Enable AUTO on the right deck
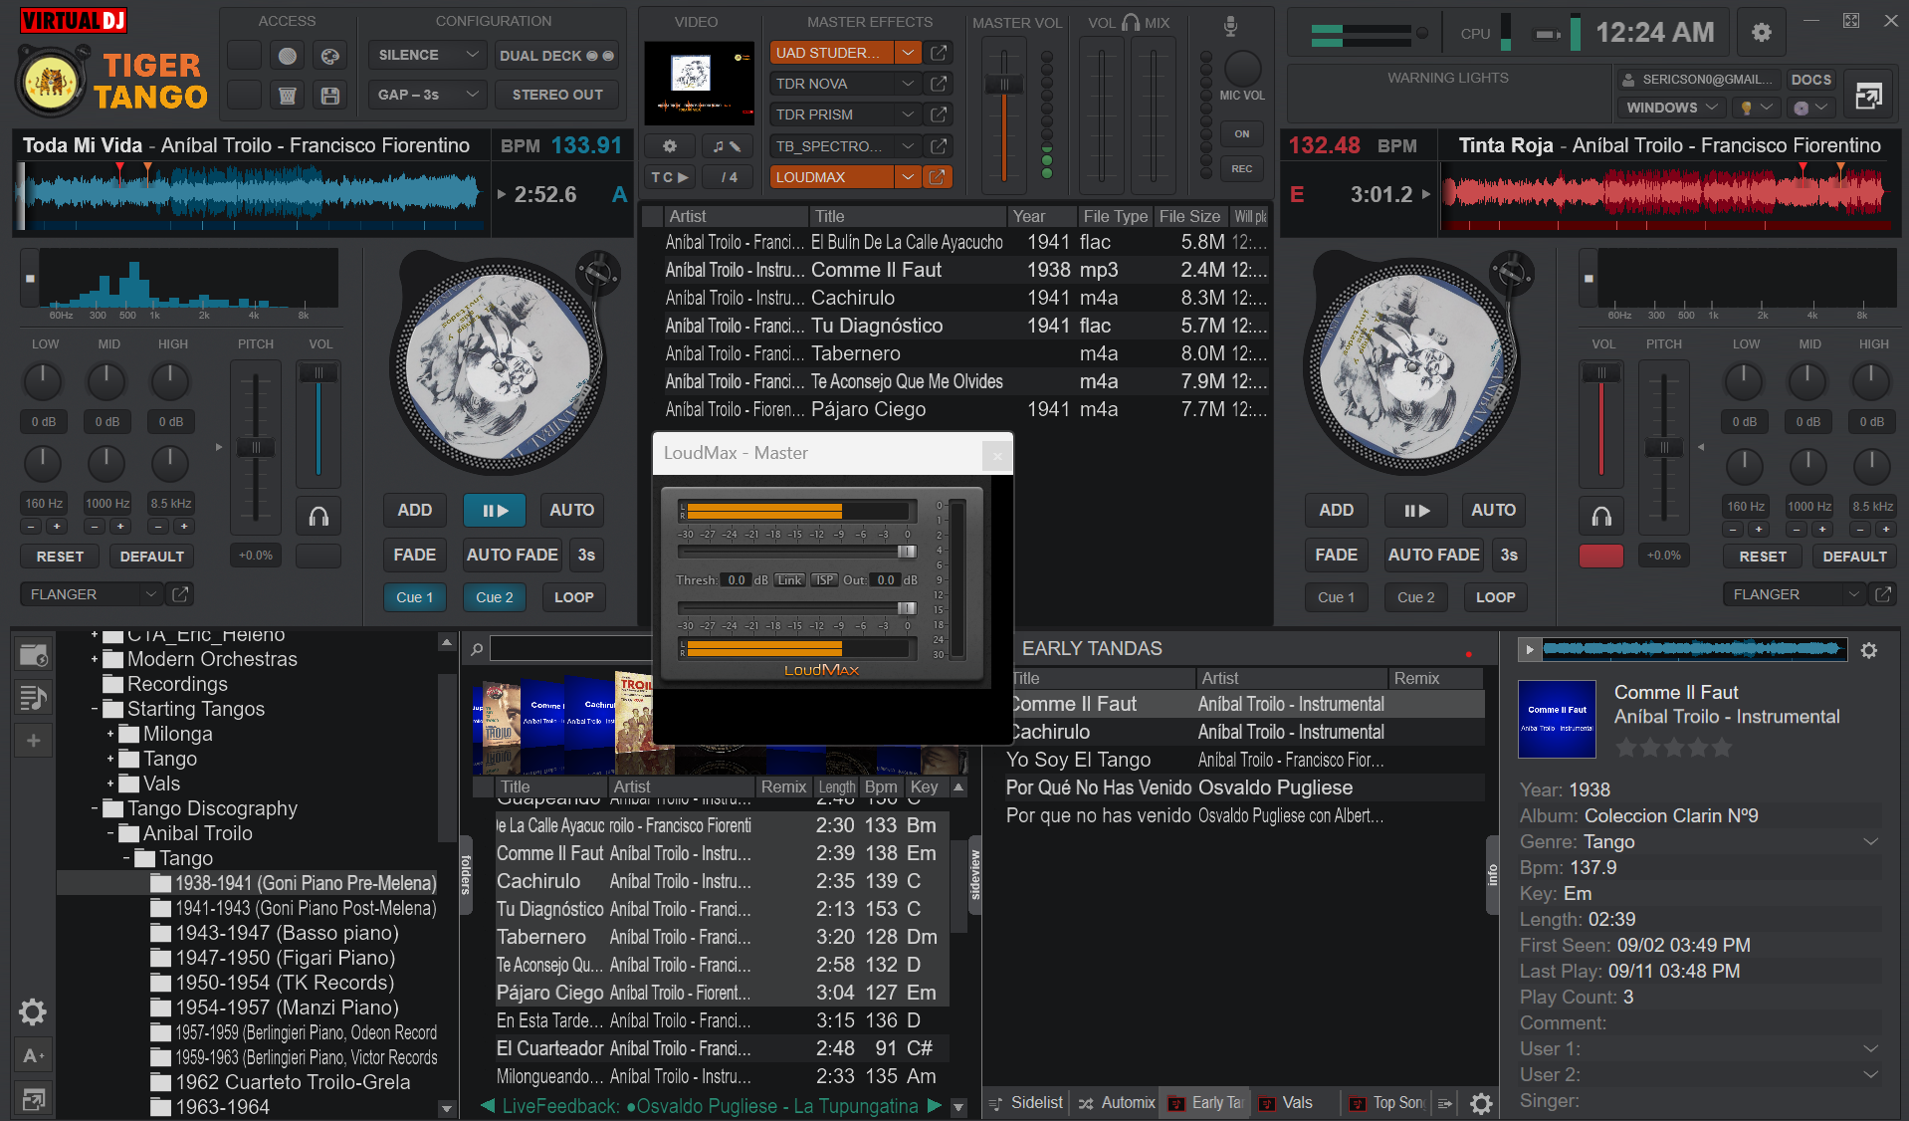Viewport: 1909px width, 1121px height. point(1493,510)
